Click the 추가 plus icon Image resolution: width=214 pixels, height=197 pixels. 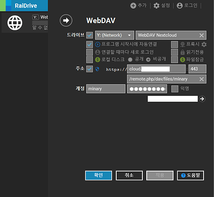(133, 6)
